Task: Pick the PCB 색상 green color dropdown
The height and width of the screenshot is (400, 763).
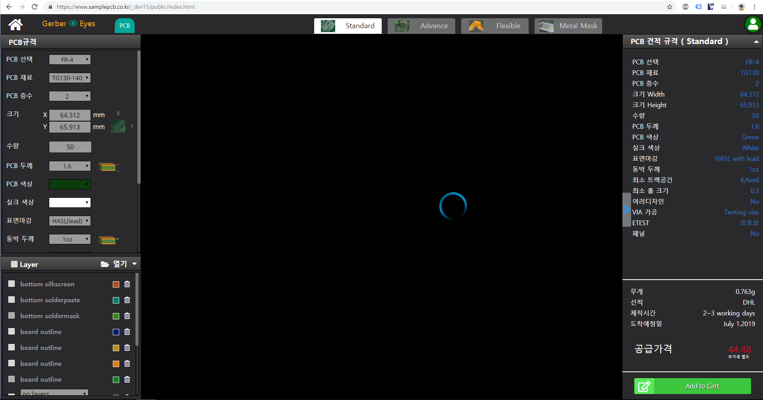Action: (x=70, y=184)
